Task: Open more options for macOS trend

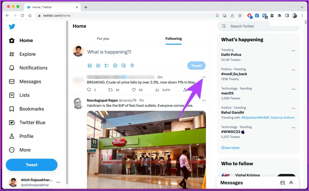Action: coord(293,89)
